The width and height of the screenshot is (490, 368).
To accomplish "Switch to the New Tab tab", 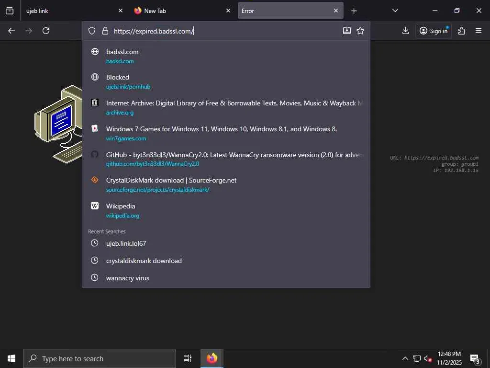I will [x=182, y=11].
